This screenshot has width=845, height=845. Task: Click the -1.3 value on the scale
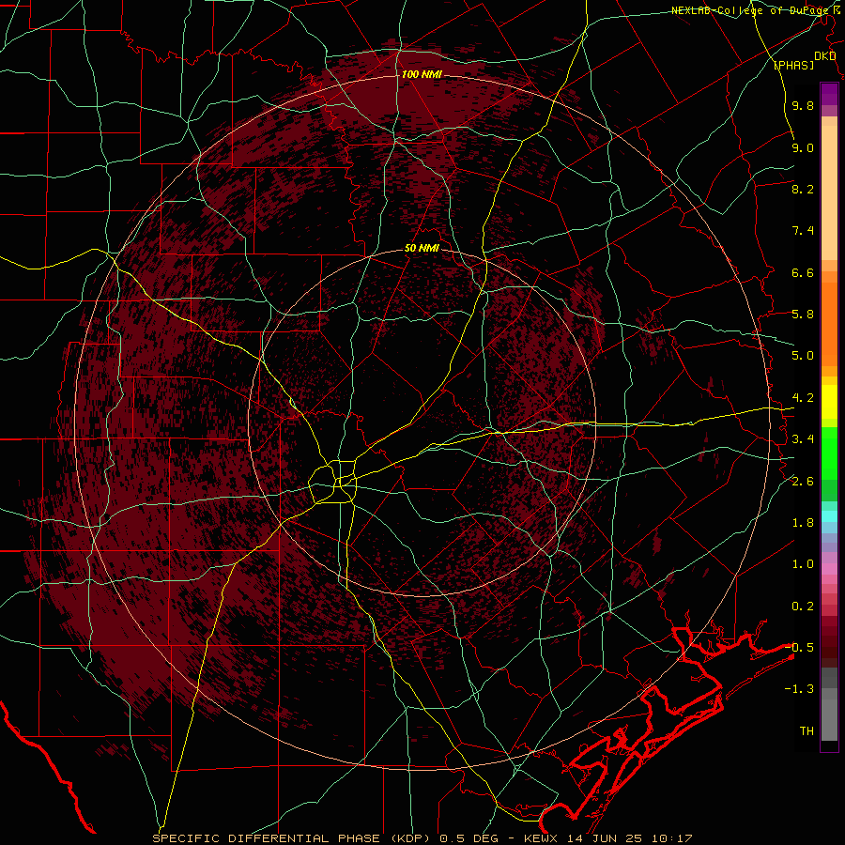[x=799, y=689]
